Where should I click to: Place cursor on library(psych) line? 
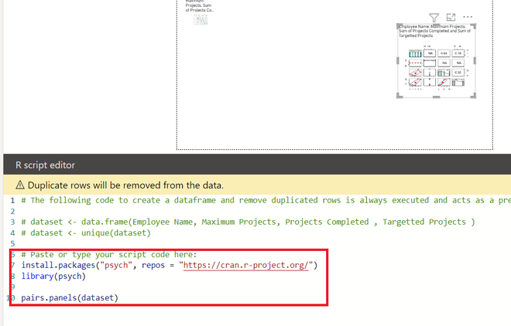(53, 277)
